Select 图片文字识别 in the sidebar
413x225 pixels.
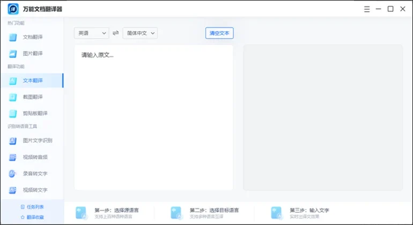coord(32,141)
